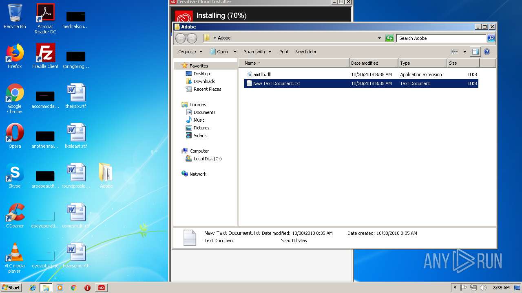
Task: Expand the Open button dropdown arrow
Action: 235,52
